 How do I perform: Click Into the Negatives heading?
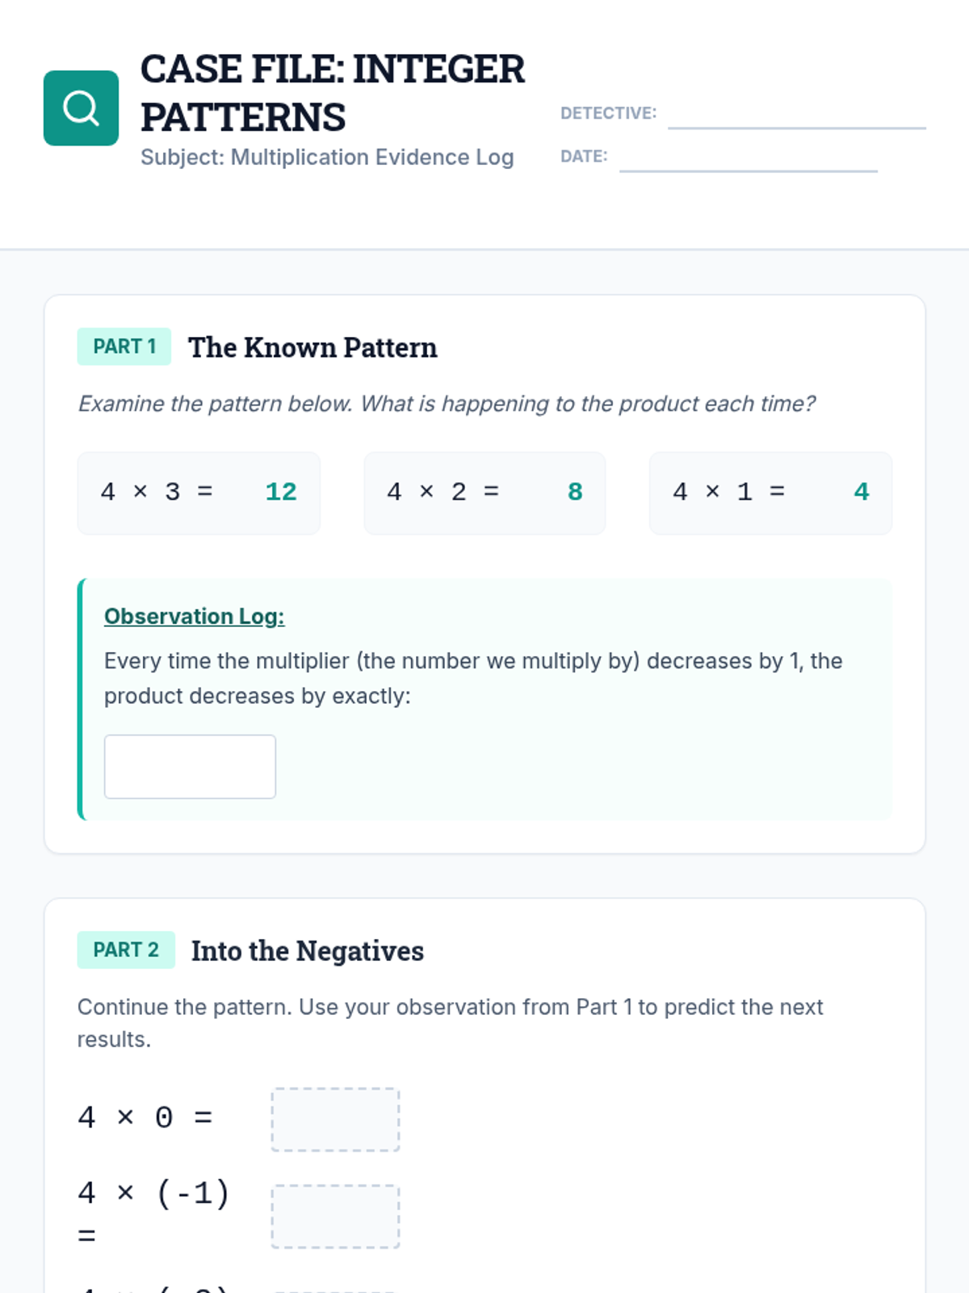tap(307, 951)
